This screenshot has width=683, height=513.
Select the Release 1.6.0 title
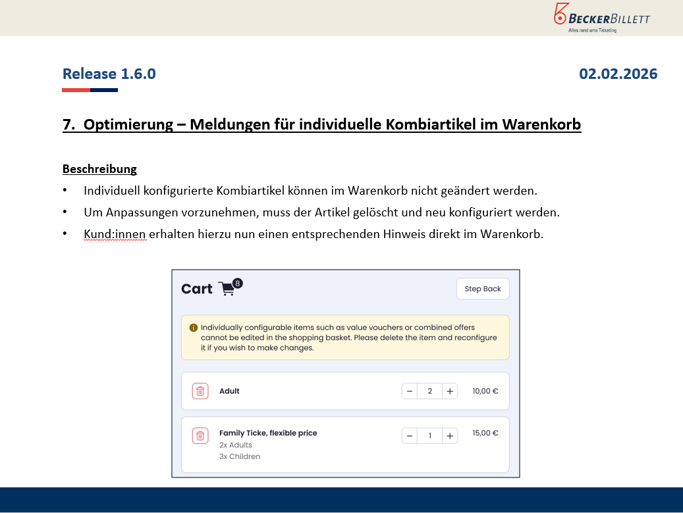point(109,74)
